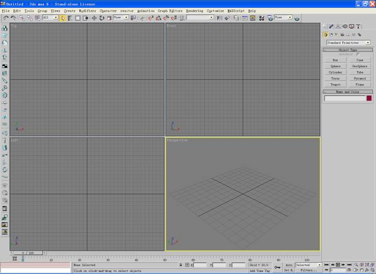376x274 pixels.
Task: Click the Mirror Selected Objects icon
Action: coord(219,18)
